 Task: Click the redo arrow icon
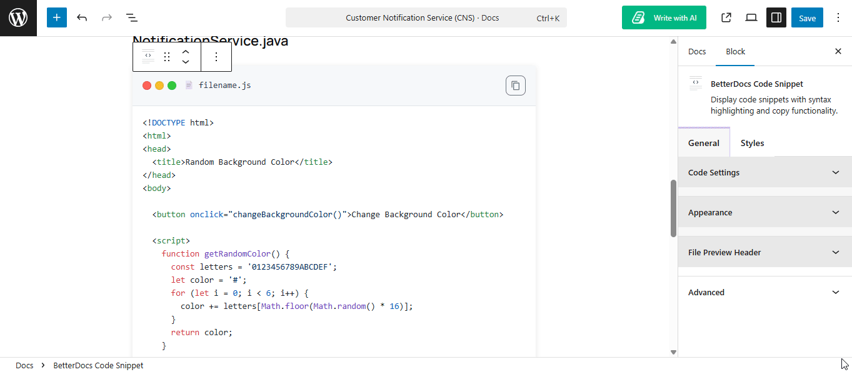coord(107,17)
